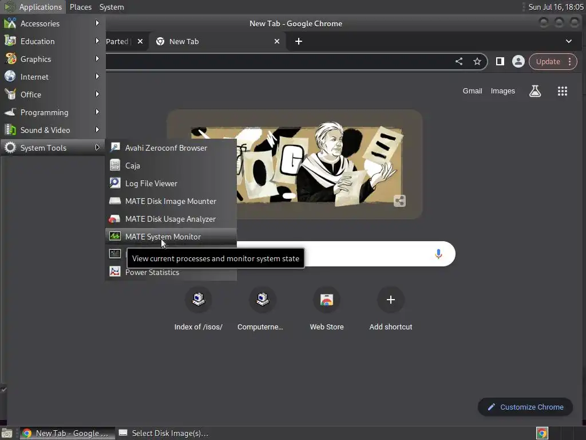The width and height of the screenshot is (586, 440).
Task: Select the System Tools menu entry
Action: click(52, 148)
